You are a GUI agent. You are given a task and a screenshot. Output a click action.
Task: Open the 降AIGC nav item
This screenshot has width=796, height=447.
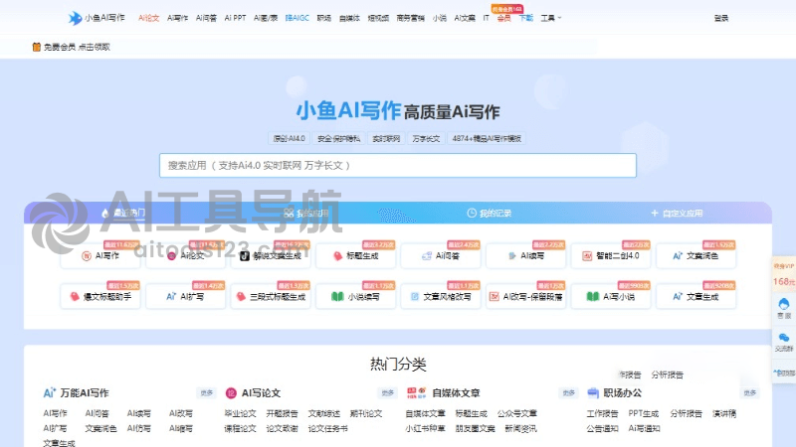click(297, 18)
